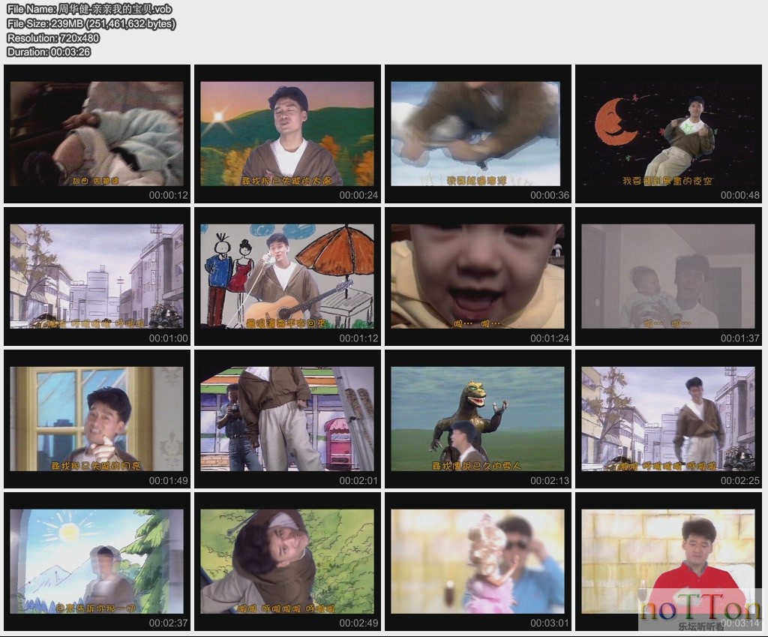Select the dinosaur thumbnail at 00:02:13
768x637 pixels.
click(x=478, y=419)
